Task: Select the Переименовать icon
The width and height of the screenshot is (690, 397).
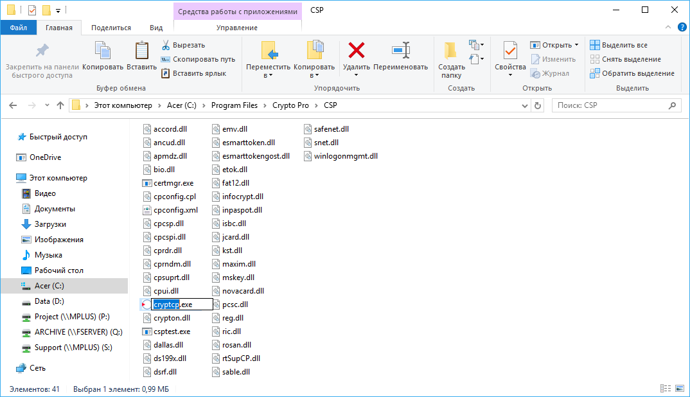Action: (401, 51)
